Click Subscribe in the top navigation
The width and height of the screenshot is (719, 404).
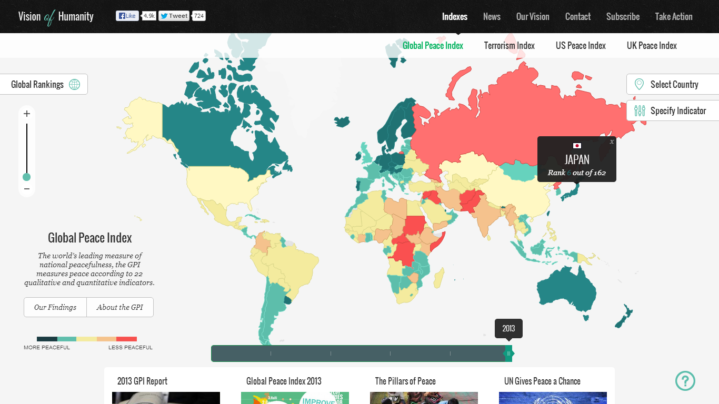click(x=623, y=16)
